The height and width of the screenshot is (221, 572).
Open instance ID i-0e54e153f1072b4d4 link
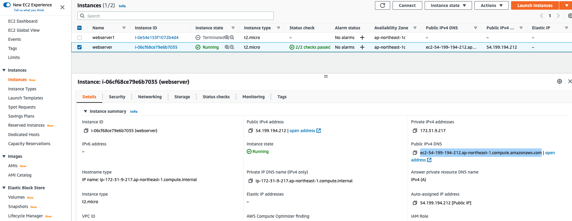156,37
